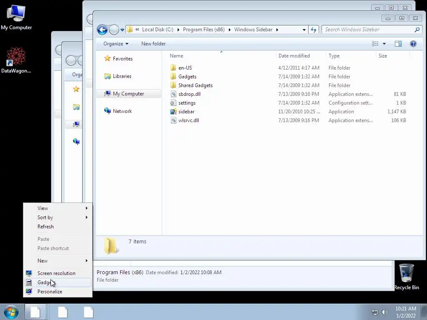Choose Personalize from the context menu
Image resolution: width=427 pixels, height=320 pixels.
coord(58,292)
